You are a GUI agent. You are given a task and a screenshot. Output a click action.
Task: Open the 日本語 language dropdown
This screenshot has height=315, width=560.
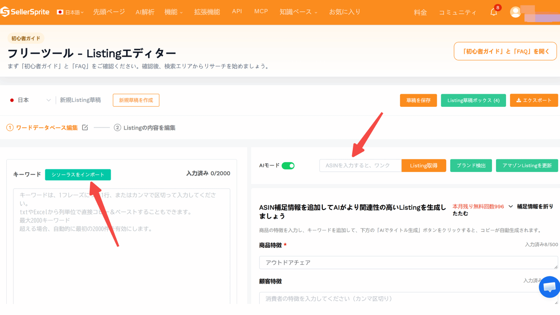pyautogui.click(x=70, y=12)
